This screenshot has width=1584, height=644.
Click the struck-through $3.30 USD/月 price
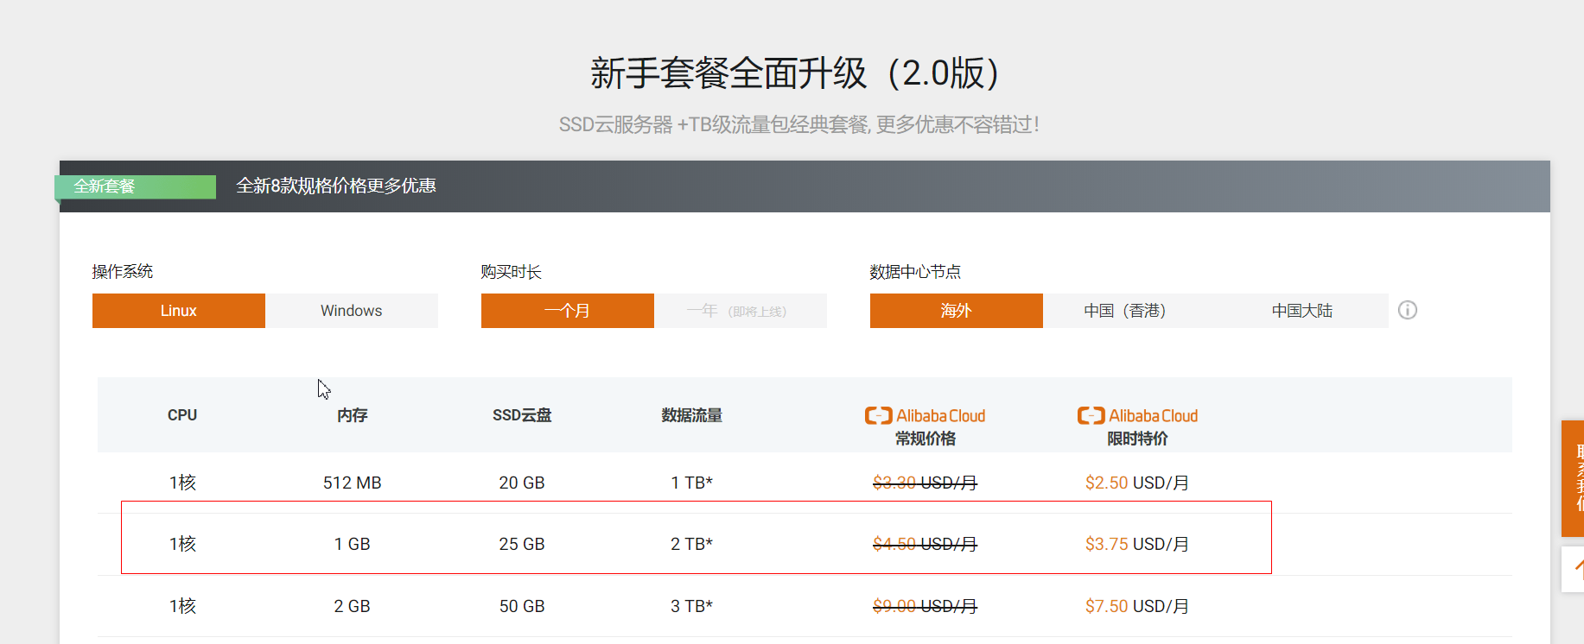[x=926, y=483]
